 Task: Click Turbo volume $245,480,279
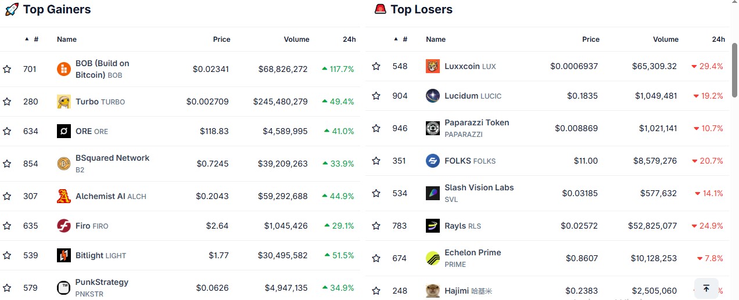(x=281, y=102)
